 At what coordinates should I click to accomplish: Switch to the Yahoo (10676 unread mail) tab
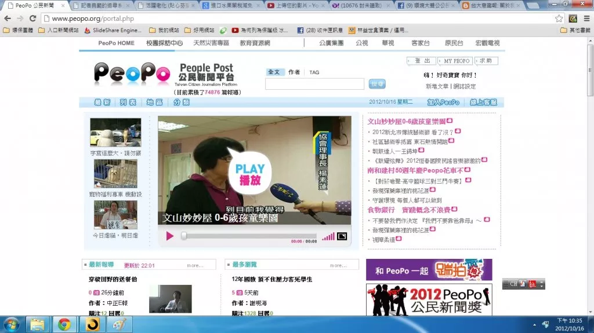[x=360, y=5]
